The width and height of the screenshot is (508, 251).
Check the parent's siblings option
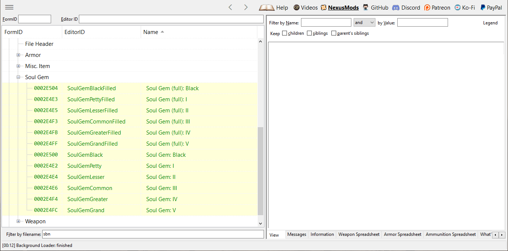click(x=334, y=33)
